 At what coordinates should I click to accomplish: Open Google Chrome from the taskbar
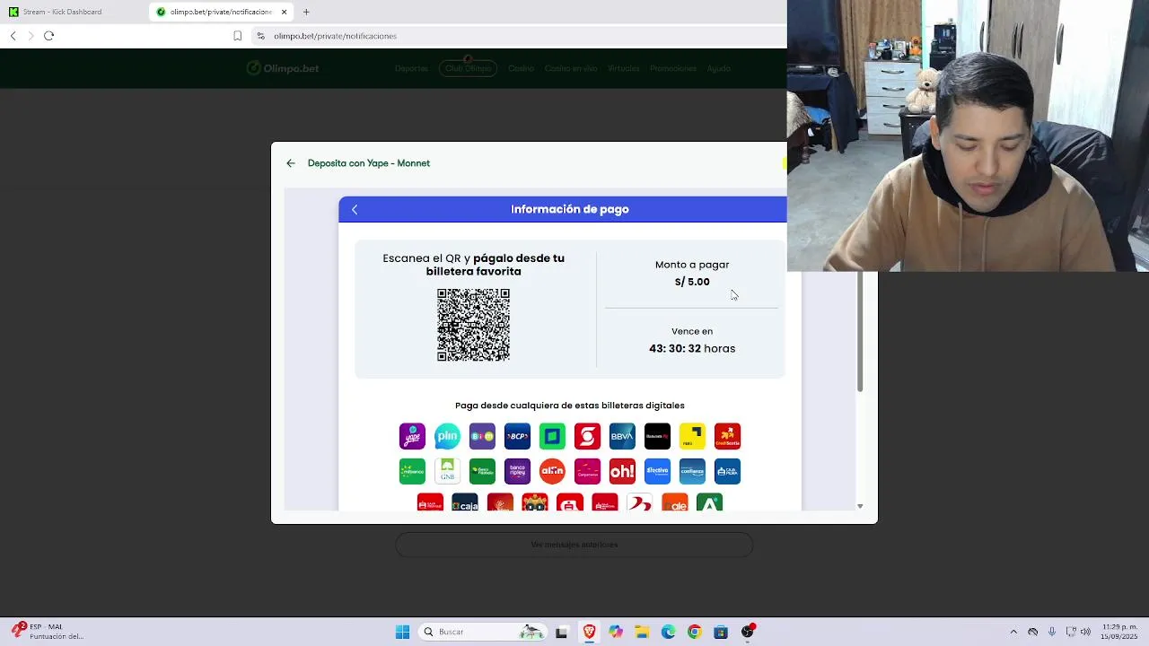click(x=694, y=632)
